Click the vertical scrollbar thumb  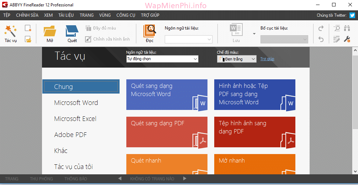click(x=355, y=92)
